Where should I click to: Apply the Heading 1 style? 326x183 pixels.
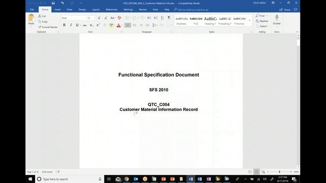point(210,21)
